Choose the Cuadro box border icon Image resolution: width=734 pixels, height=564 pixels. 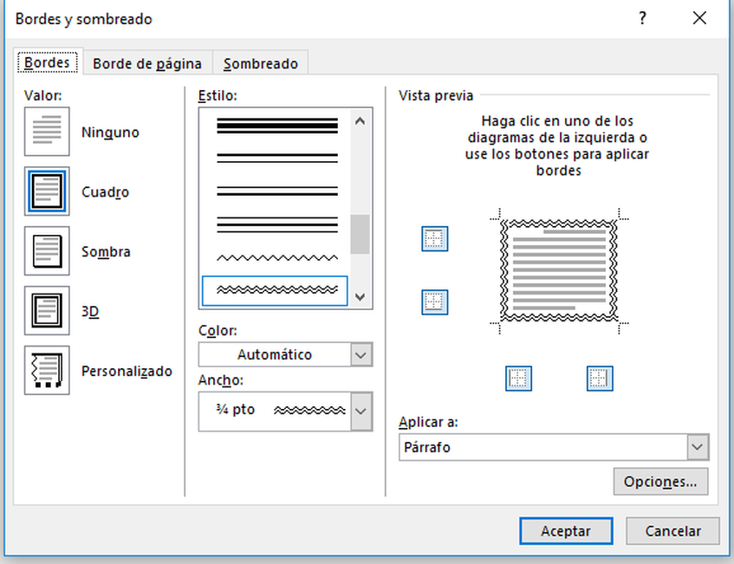[x=47, y=191]
